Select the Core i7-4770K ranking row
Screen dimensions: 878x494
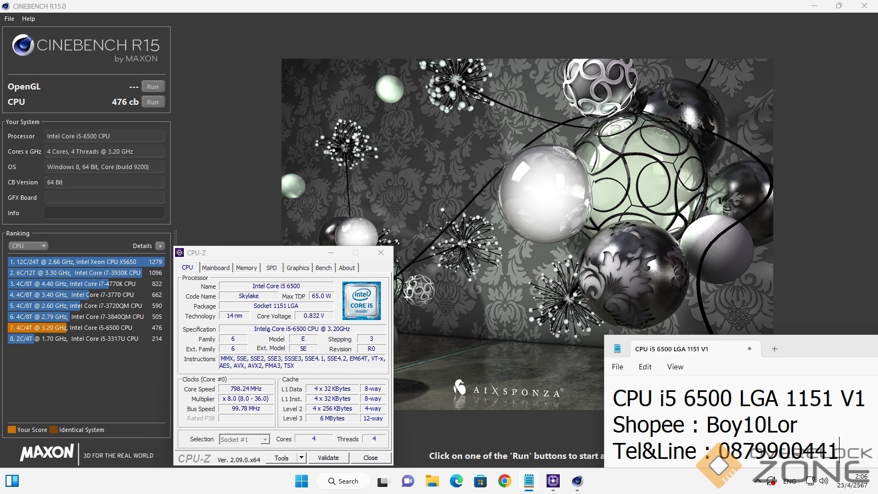coord(86,284)
